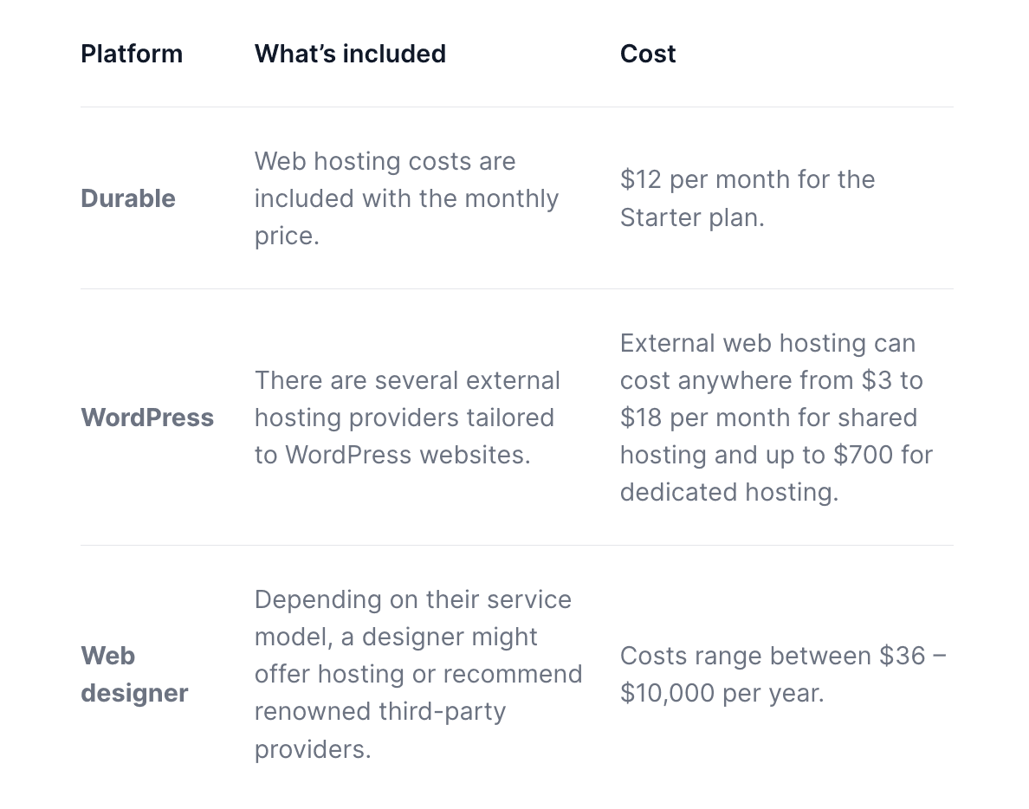
Task: Select the "Durable" platform row label
Action: pyautogui.click(x=128, y=198)
